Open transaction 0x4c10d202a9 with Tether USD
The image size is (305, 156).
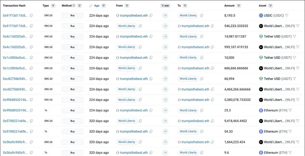click(x=15, y=36)
